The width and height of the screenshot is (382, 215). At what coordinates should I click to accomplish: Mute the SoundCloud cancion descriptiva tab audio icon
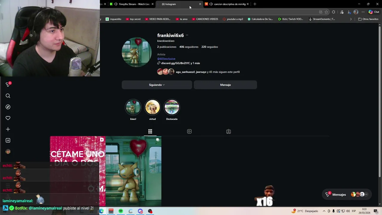pos(211,4)
